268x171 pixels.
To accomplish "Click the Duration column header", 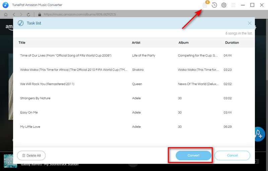I will click(232, 43).
